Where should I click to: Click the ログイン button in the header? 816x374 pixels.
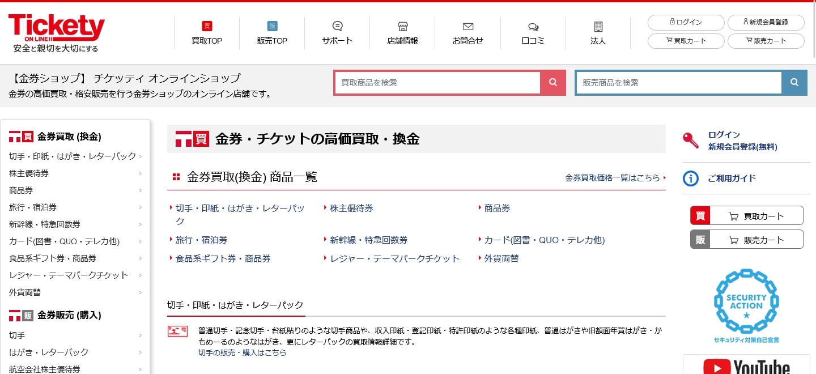(686, 22)
